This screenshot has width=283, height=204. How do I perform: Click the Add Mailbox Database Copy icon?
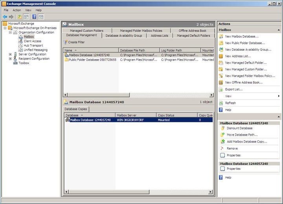tap(223, 142)
